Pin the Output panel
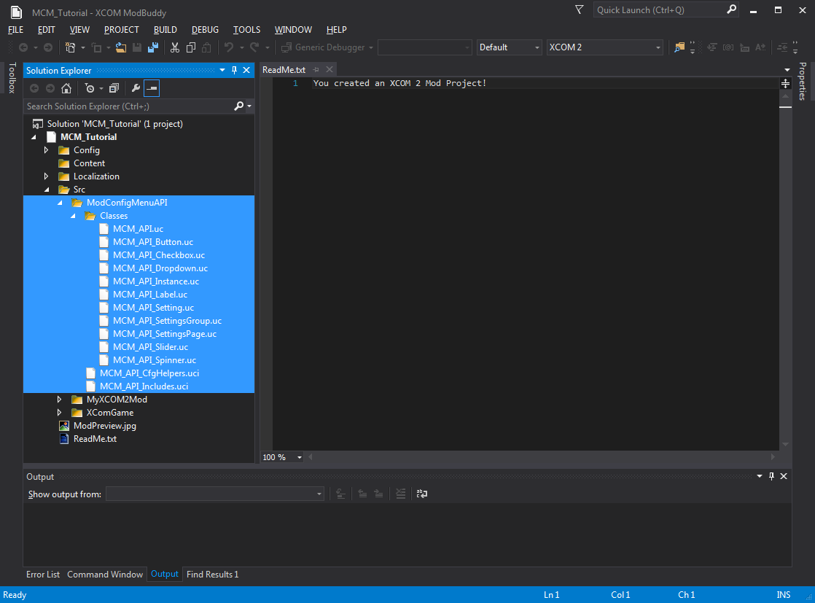 point(771,476)
